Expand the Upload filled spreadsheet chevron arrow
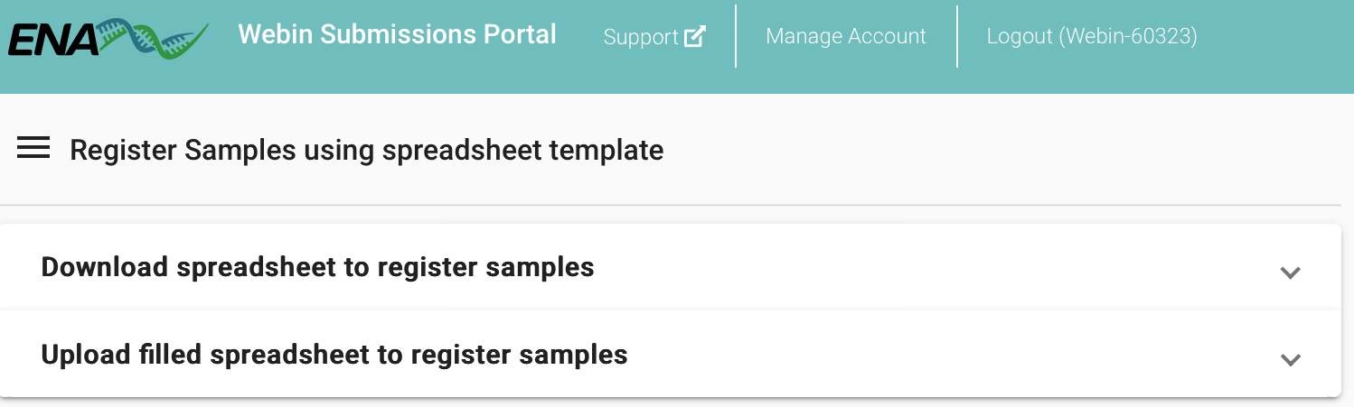This screenshot has width=1354, height=407. [x=1290, y=359]
